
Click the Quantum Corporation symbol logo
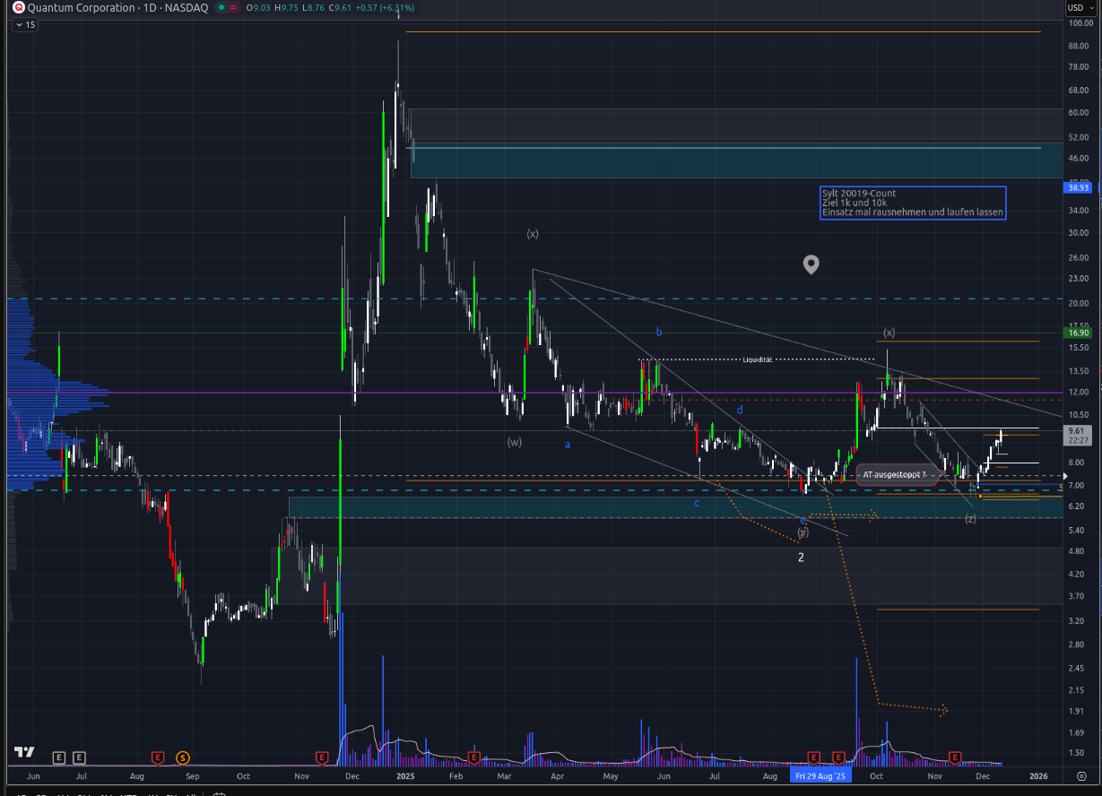click(18, 7)
